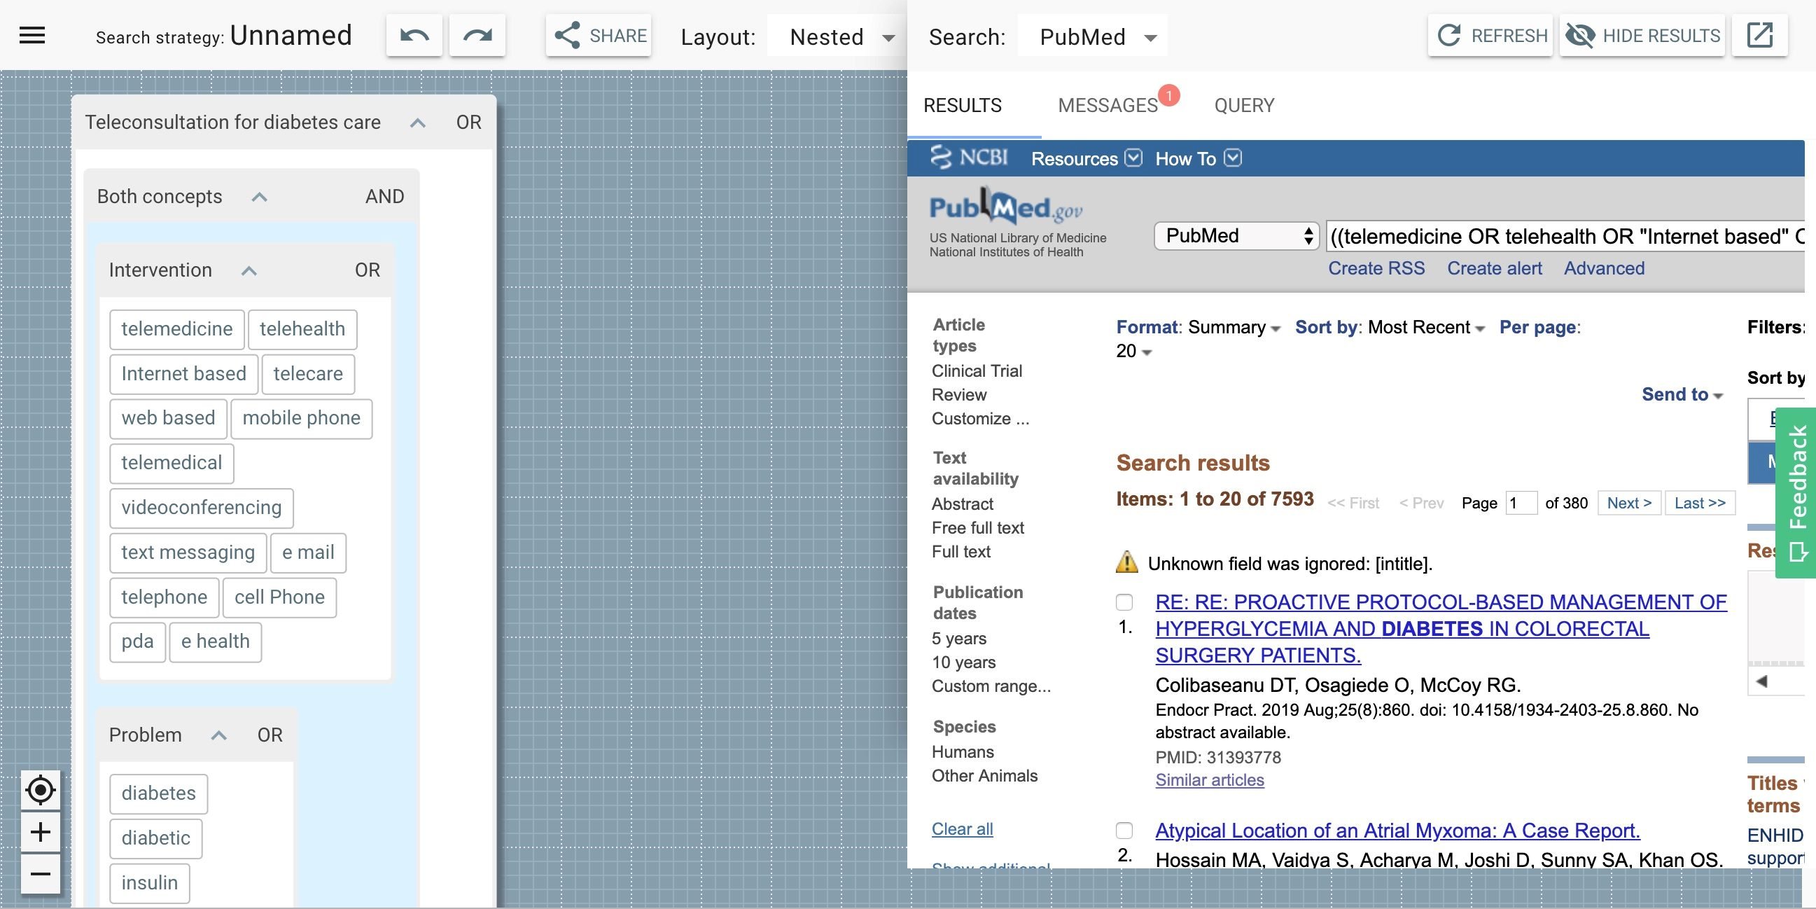Image resolution: width=1816 pixels, height=909 pixels.
Task: Zoom out with the minus button
Action: click(x=40, y=875)
